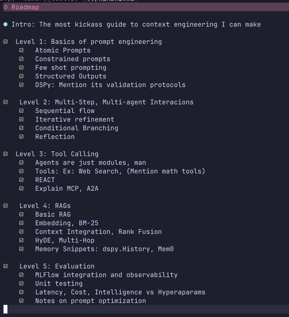Uncheck the HyDE, Multi-Hop checkbox
The width and height of the screenshot is (289, 317).
coord(21,240)
